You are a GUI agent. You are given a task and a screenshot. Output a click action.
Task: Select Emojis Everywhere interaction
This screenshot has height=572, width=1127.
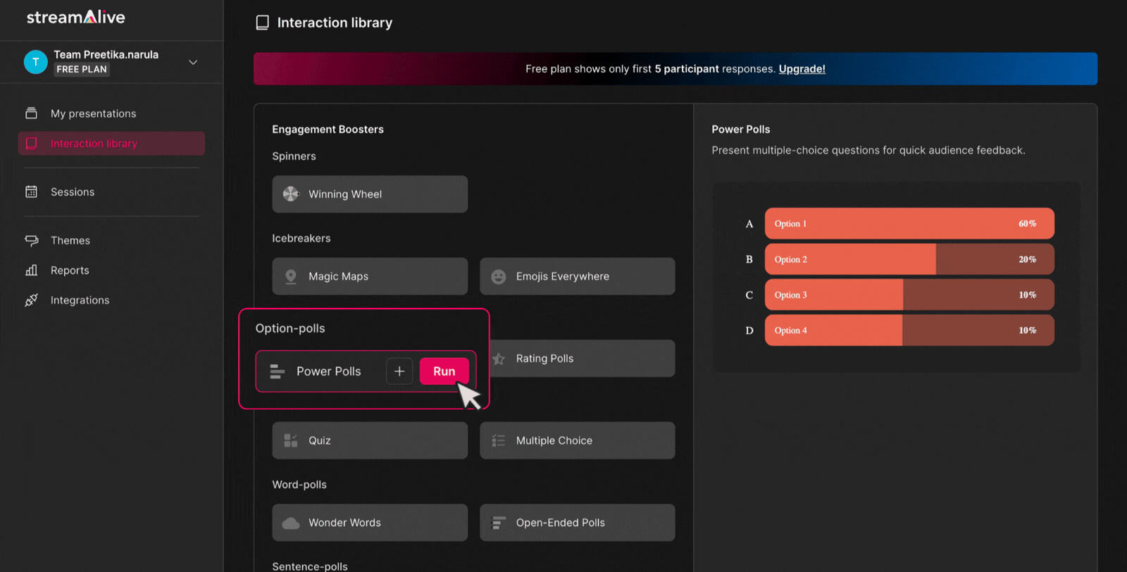[578, 276]
